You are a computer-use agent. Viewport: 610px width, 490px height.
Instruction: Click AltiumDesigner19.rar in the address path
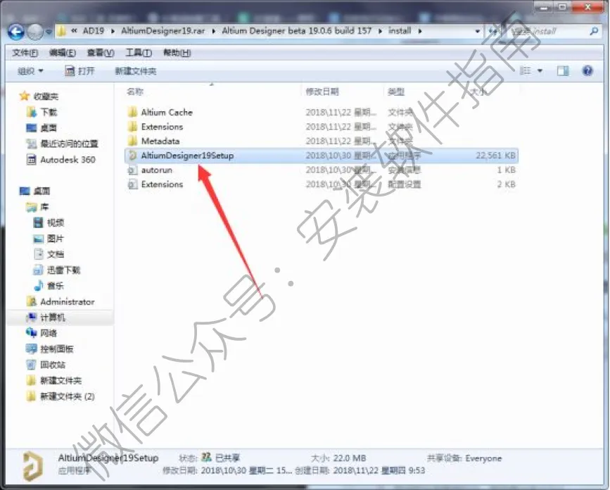tap(163, 31)
